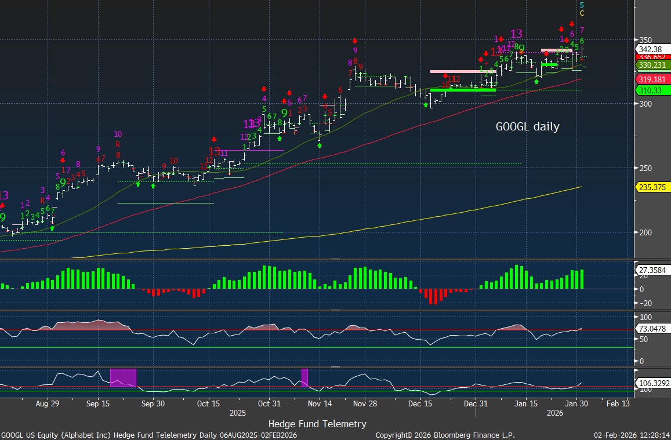This screenshot has width=671, height=440.
Task: Select the 106.3292 indicator value tag
Action: click(x=652, y=383)
